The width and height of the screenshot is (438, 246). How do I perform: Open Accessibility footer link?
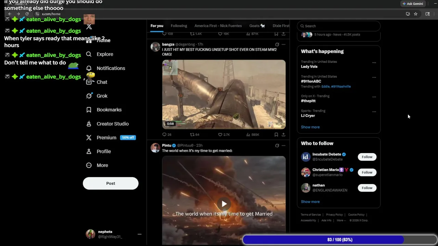(x=308, y=220)
